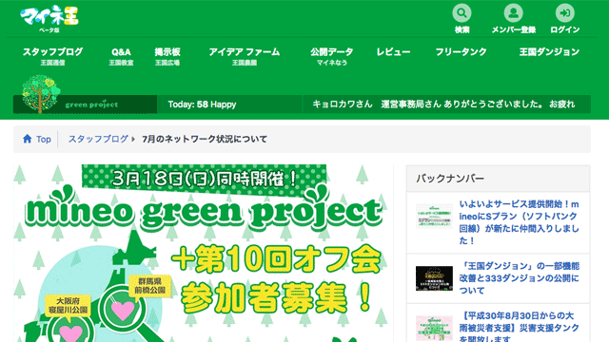Click the green project banner label
Screen dimensions: 609x342
tap(91, 104)
